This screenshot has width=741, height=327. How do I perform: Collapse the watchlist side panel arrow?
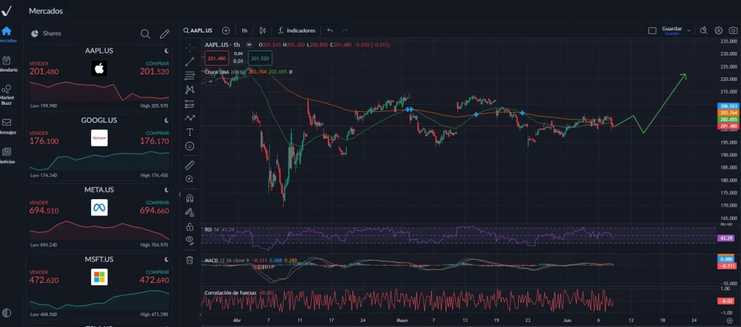tap(179, 194)
